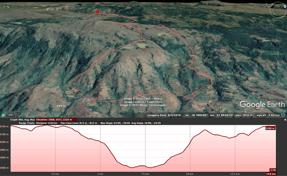Click the Google Earth logo
Screen dimensions: 287x176
(x=262, y=105)
